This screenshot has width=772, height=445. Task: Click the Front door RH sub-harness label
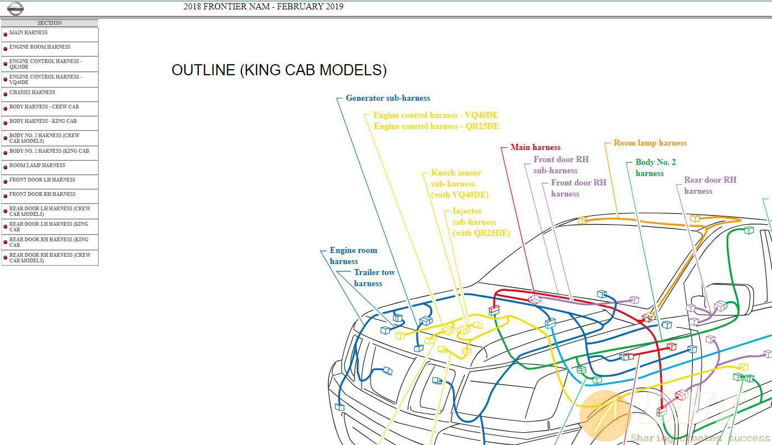pos(561,165)
